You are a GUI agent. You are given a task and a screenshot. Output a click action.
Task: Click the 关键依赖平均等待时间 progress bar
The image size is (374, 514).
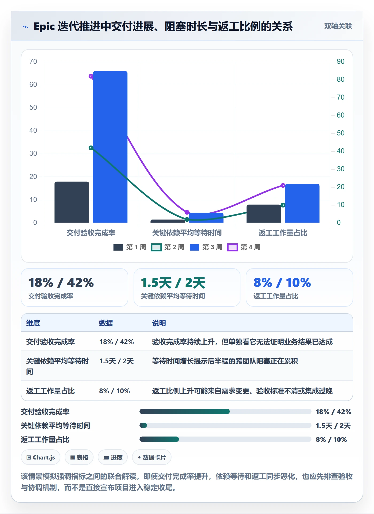coord(225,425)
